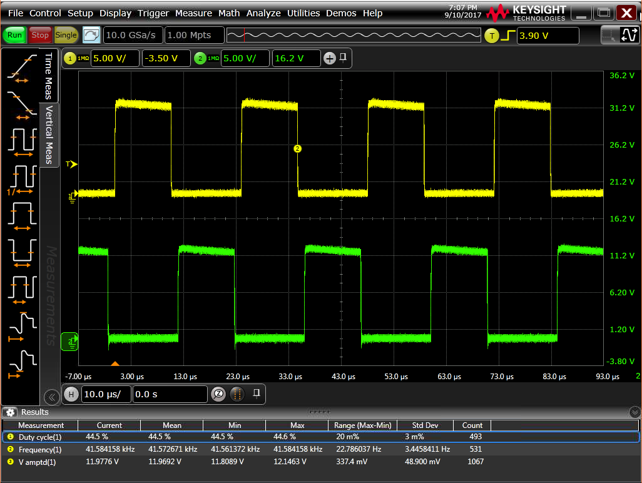This screenshot has width=642, height=483.
Task: Select the period measurement icon
Action: [x=22, y=142]
